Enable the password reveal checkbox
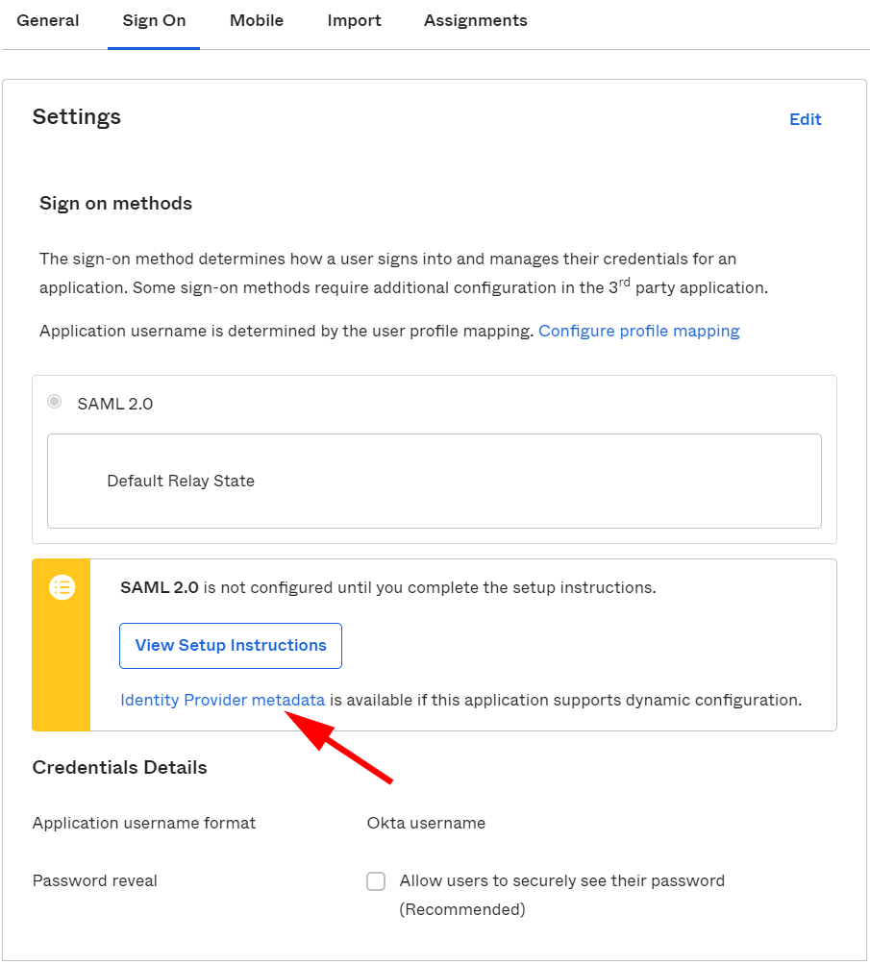This screenshot has width=870, height=965. point(376,881)
